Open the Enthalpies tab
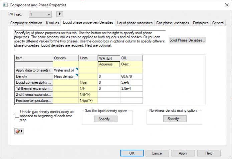Viewport: 232px width, 159px height. (201, 23)
